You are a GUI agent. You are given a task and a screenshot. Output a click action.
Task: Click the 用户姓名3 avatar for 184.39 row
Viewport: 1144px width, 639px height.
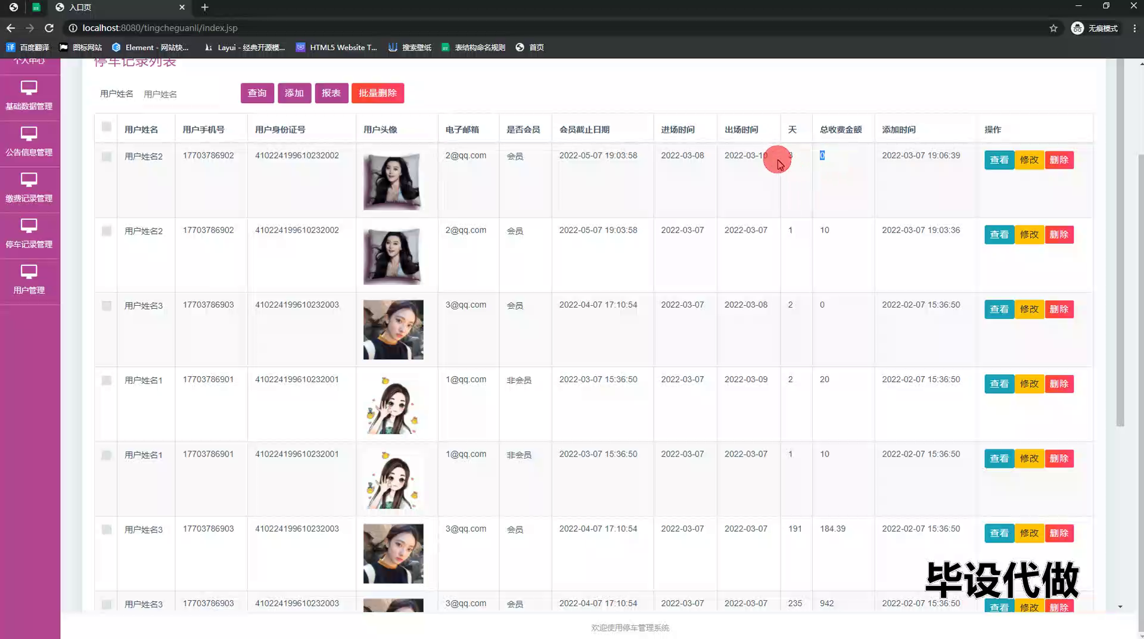pos(393,554)
